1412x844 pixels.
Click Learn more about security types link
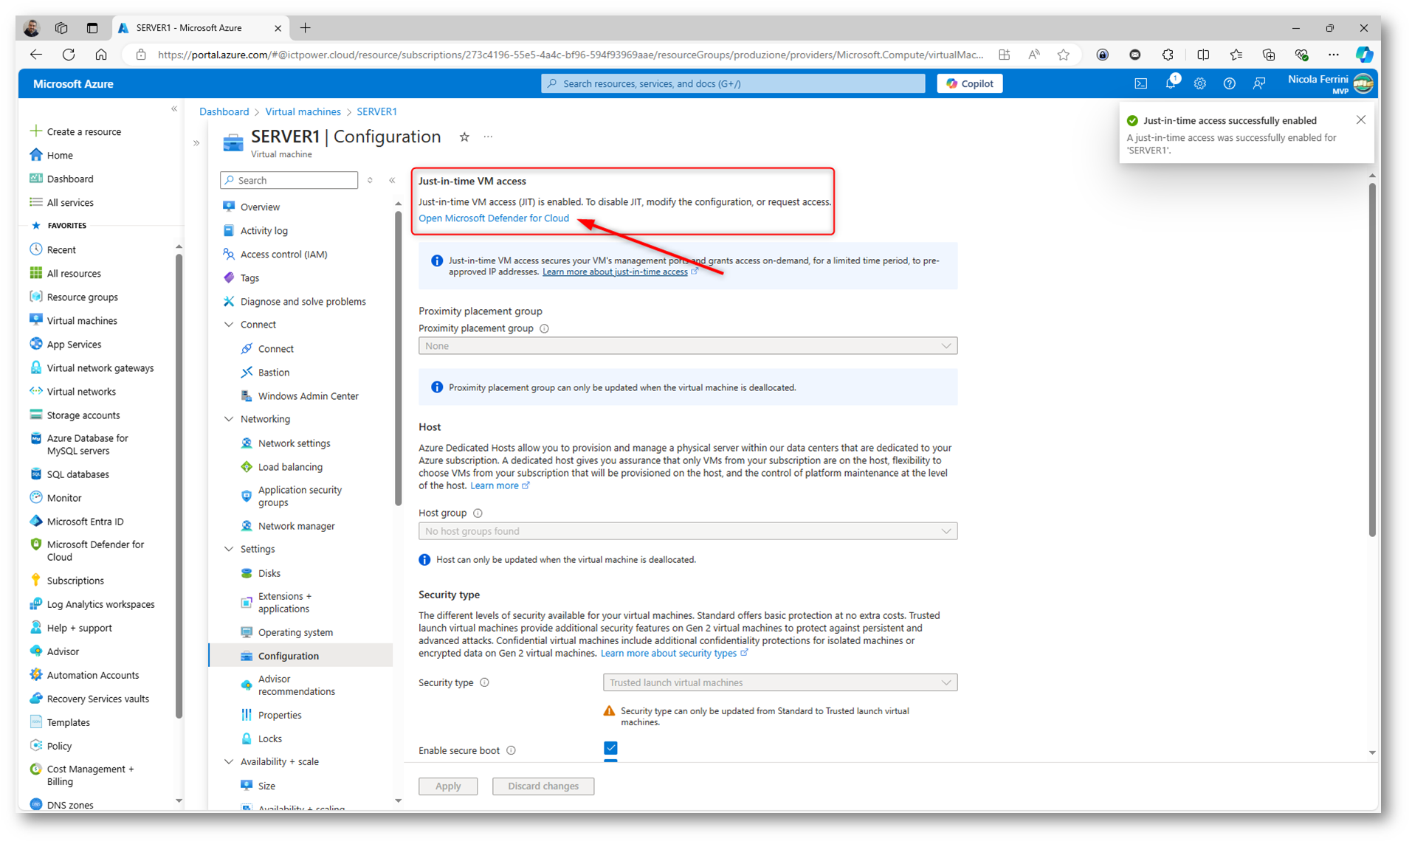pos(668,654)
